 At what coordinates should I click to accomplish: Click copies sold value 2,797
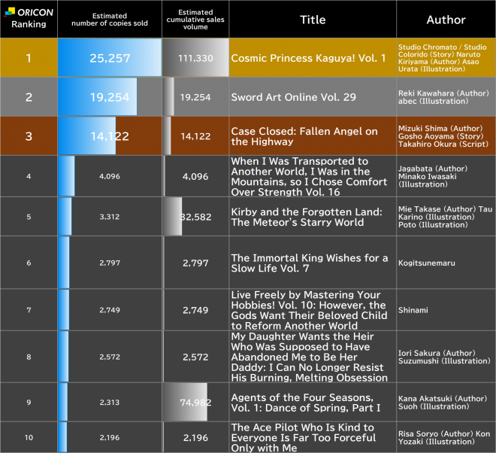(110, 263)
